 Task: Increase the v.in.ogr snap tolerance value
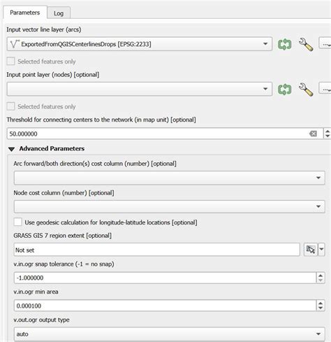(x=321, y=275)
